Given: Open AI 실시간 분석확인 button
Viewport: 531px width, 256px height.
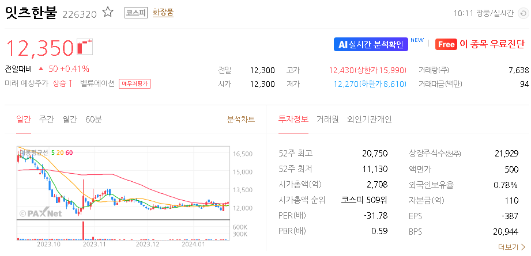Looking at the screenshot, I should click(371, 44).
